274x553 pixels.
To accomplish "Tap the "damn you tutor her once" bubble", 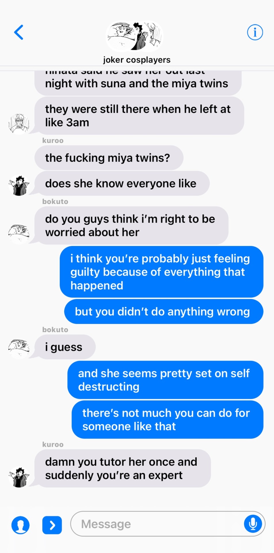I will [123, 468].
